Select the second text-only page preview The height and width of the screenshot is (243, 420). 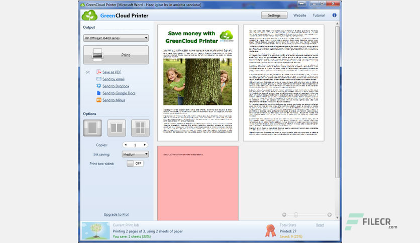(x=284, y=83)
